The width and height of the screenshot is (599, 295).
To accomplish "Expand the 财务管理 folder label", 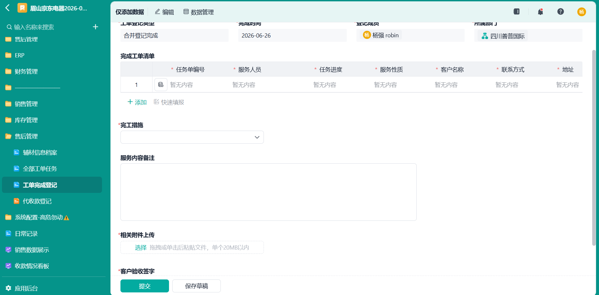I will (26, 72).
